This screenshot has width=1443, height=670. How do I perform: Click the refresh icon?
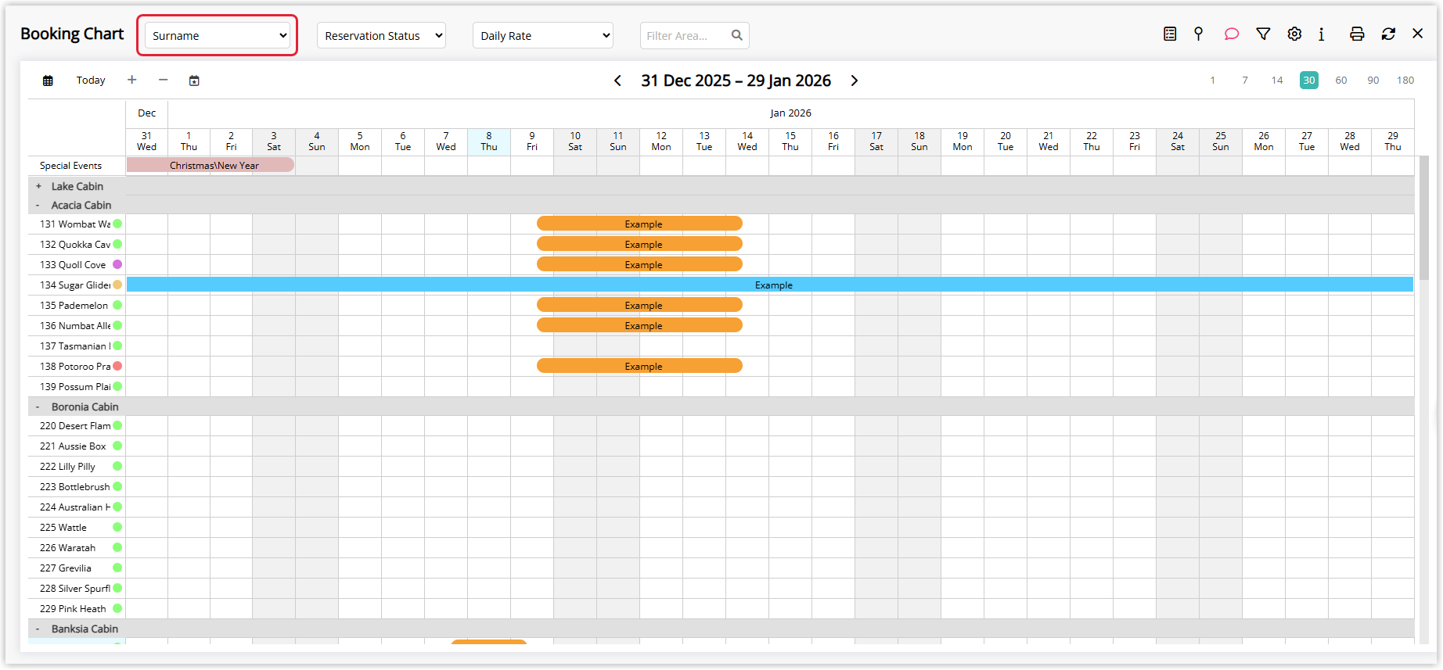1388,34
